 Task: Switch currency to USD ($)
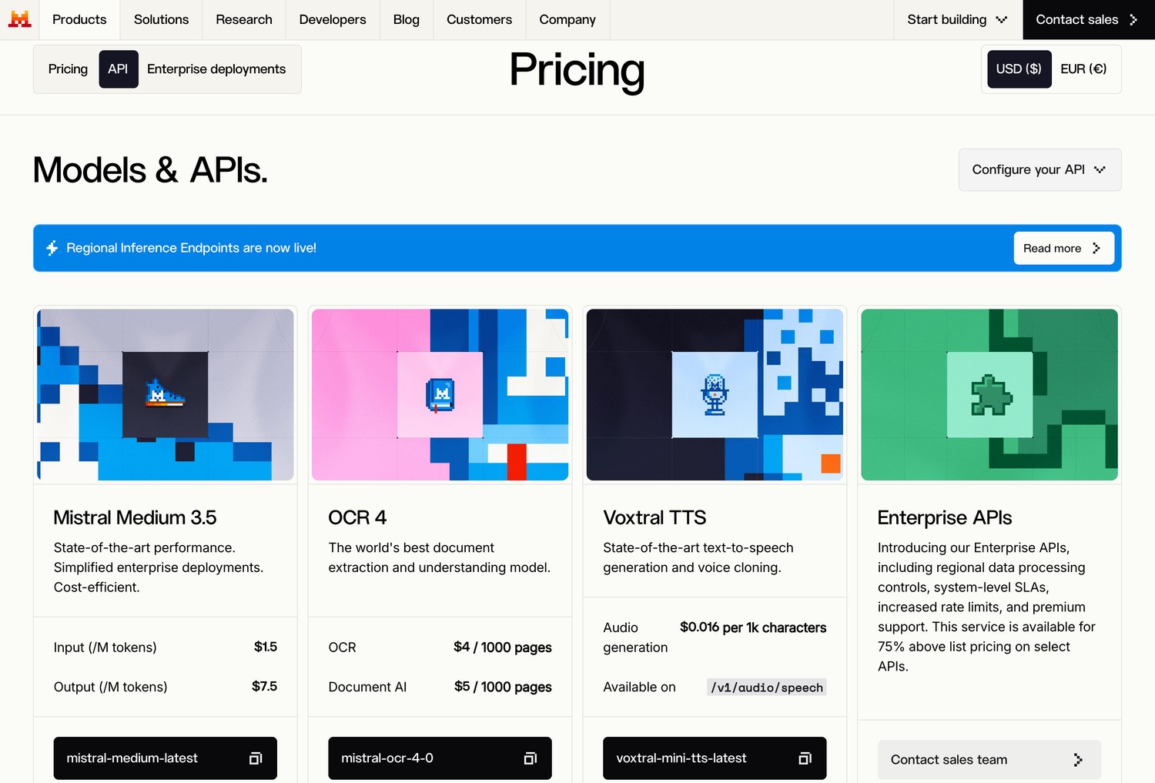pyautogui.click(x=1019, y=69)
